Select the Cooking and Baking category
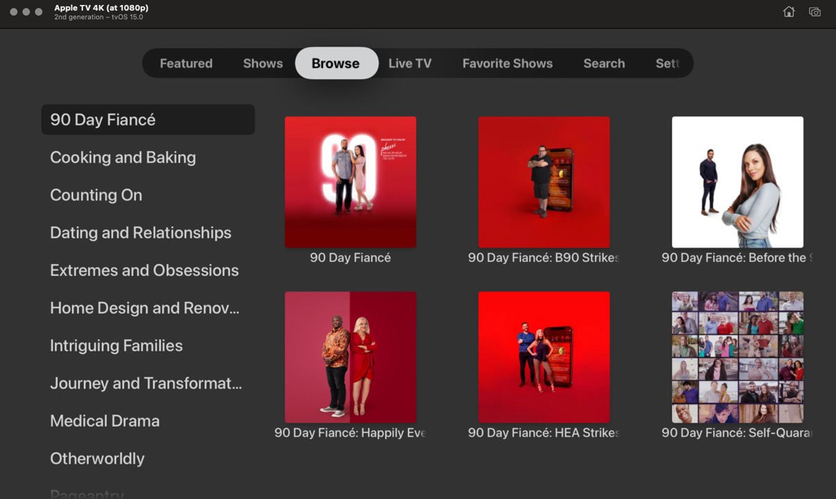Viewport: 836px width, 499px height. [x=123, y=157]
